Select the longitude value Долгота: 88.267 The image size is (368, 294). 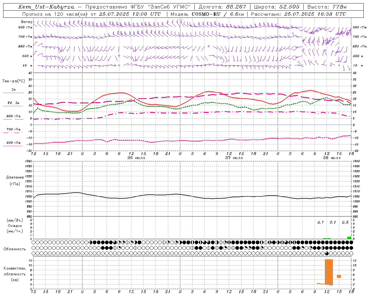[223, 7]
